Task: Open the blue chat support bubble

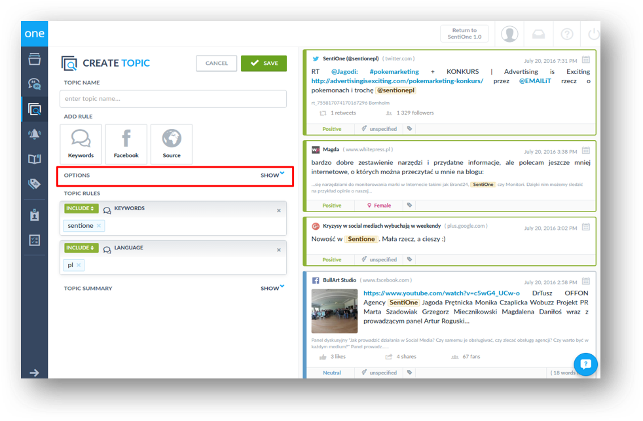Action: [x=585, y=364]
